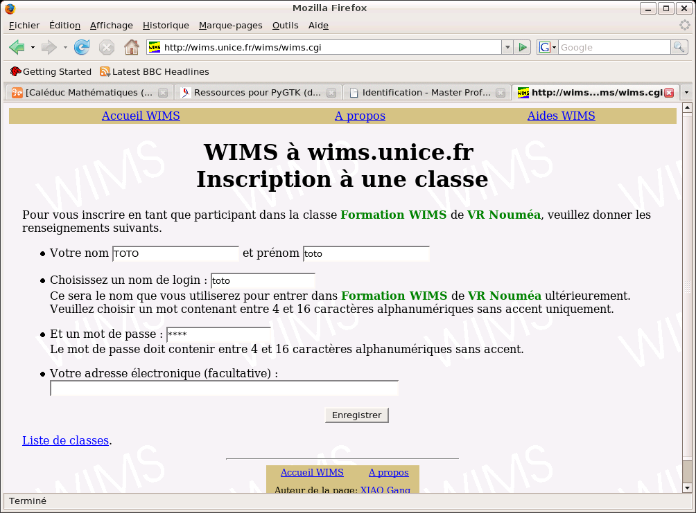Click the Enregistrer button

357,415
